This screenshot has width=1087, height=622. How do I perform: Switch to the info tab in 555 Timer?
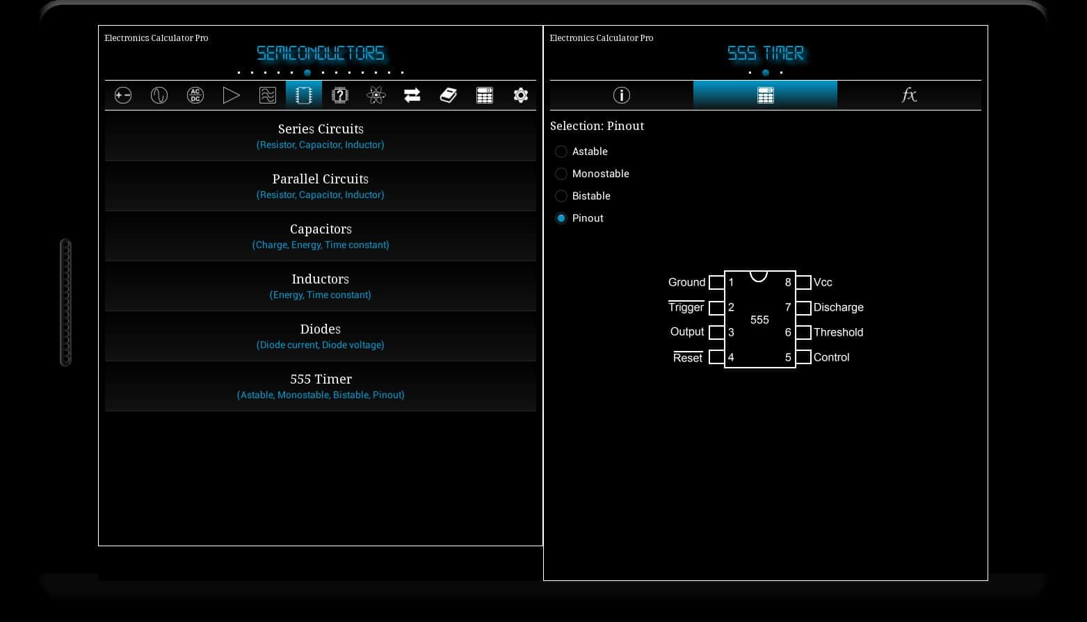point(622,95)
